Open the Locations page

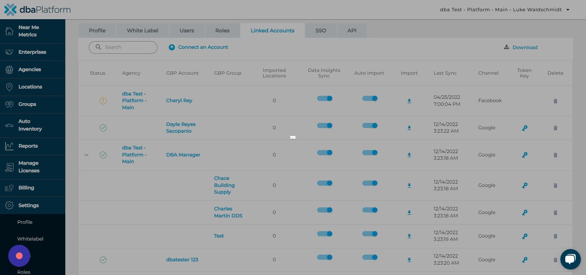pos(33,87)
